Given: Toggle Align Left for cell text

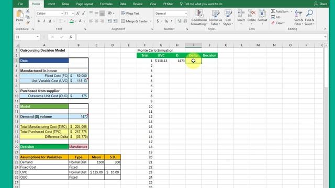Looking at the screenshot, I should (91, 21).
